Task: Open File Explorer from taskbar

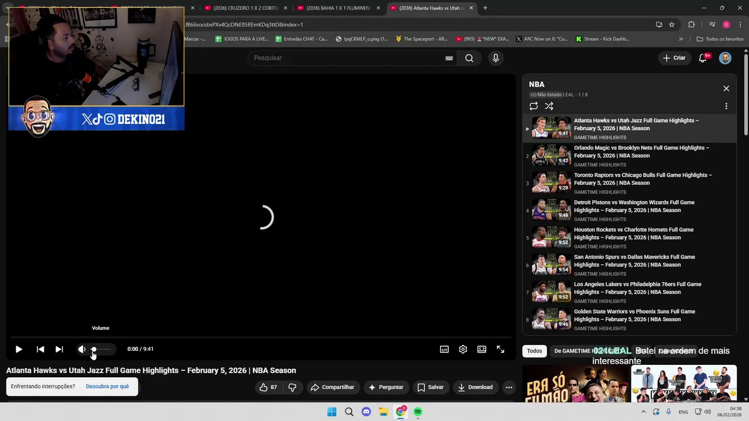Action: (x=383, y=412)
